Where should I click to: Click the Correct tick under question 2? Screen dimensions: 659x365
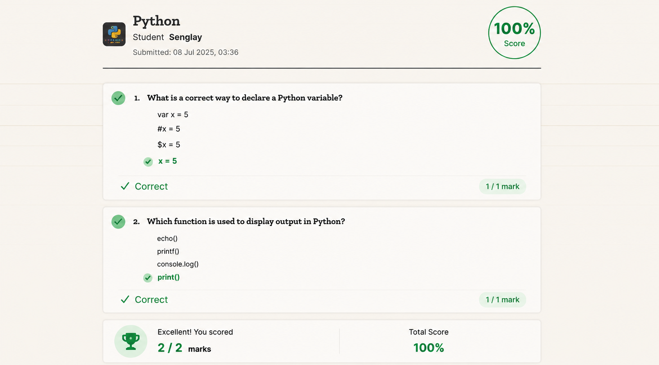pyautogui.click(x=125, y=299)
